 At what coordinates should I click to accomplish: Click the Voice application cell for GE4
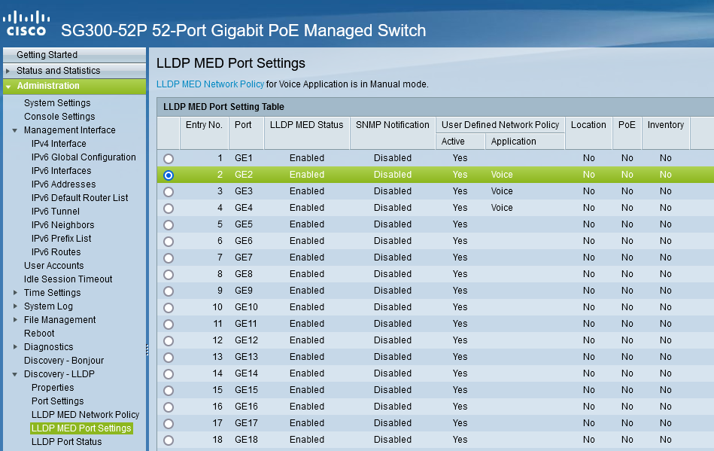tap(502, 208)
